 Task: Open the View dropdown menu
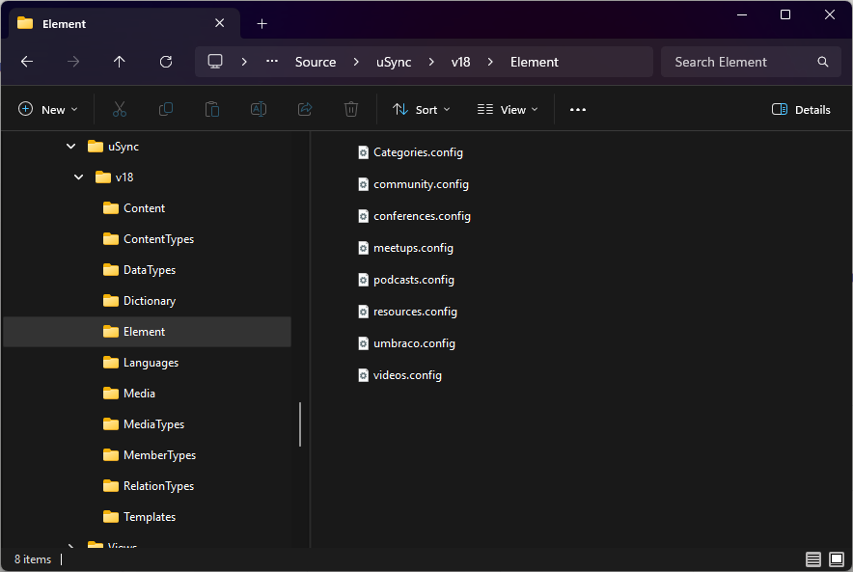[508, 110]
